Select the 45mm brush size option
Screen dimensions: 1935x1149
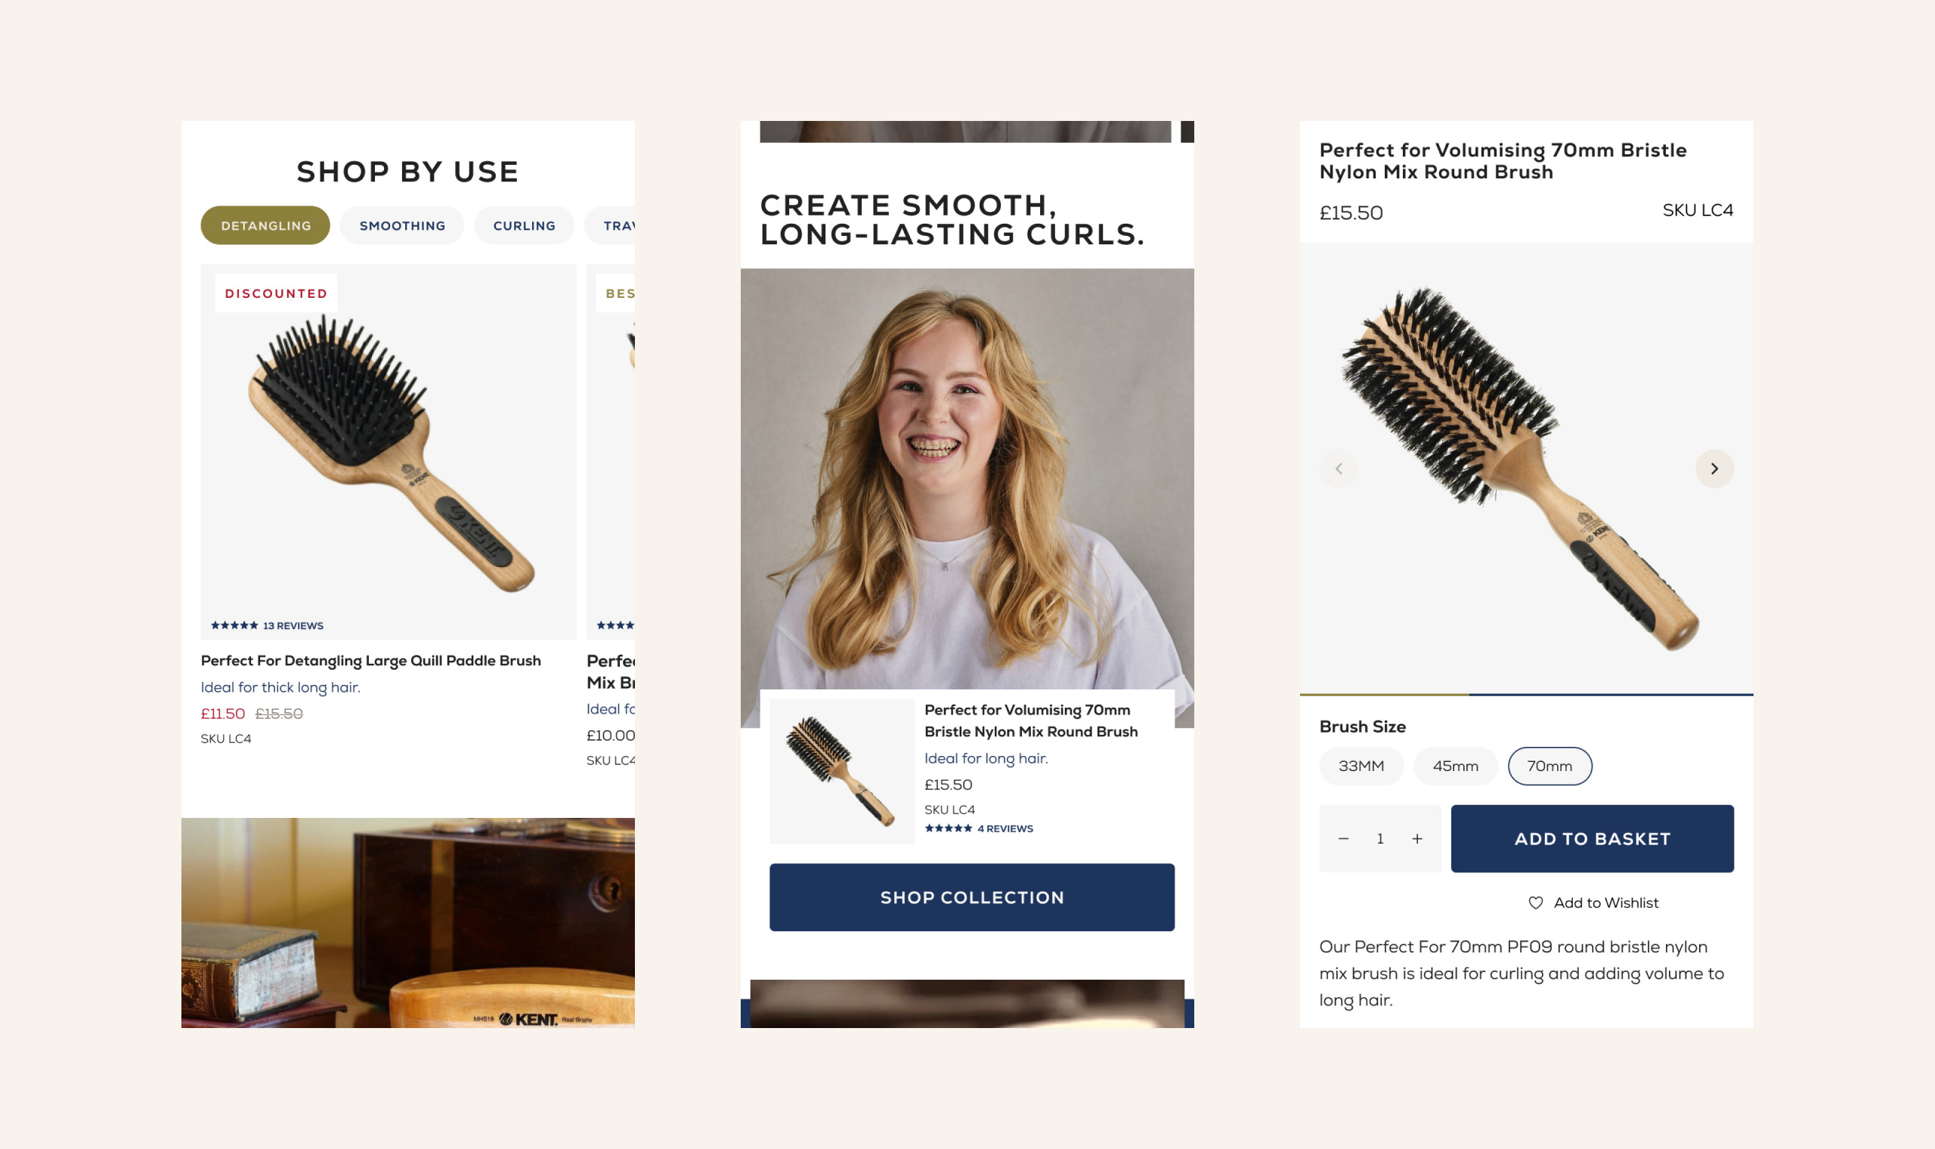coord(1455,766)
